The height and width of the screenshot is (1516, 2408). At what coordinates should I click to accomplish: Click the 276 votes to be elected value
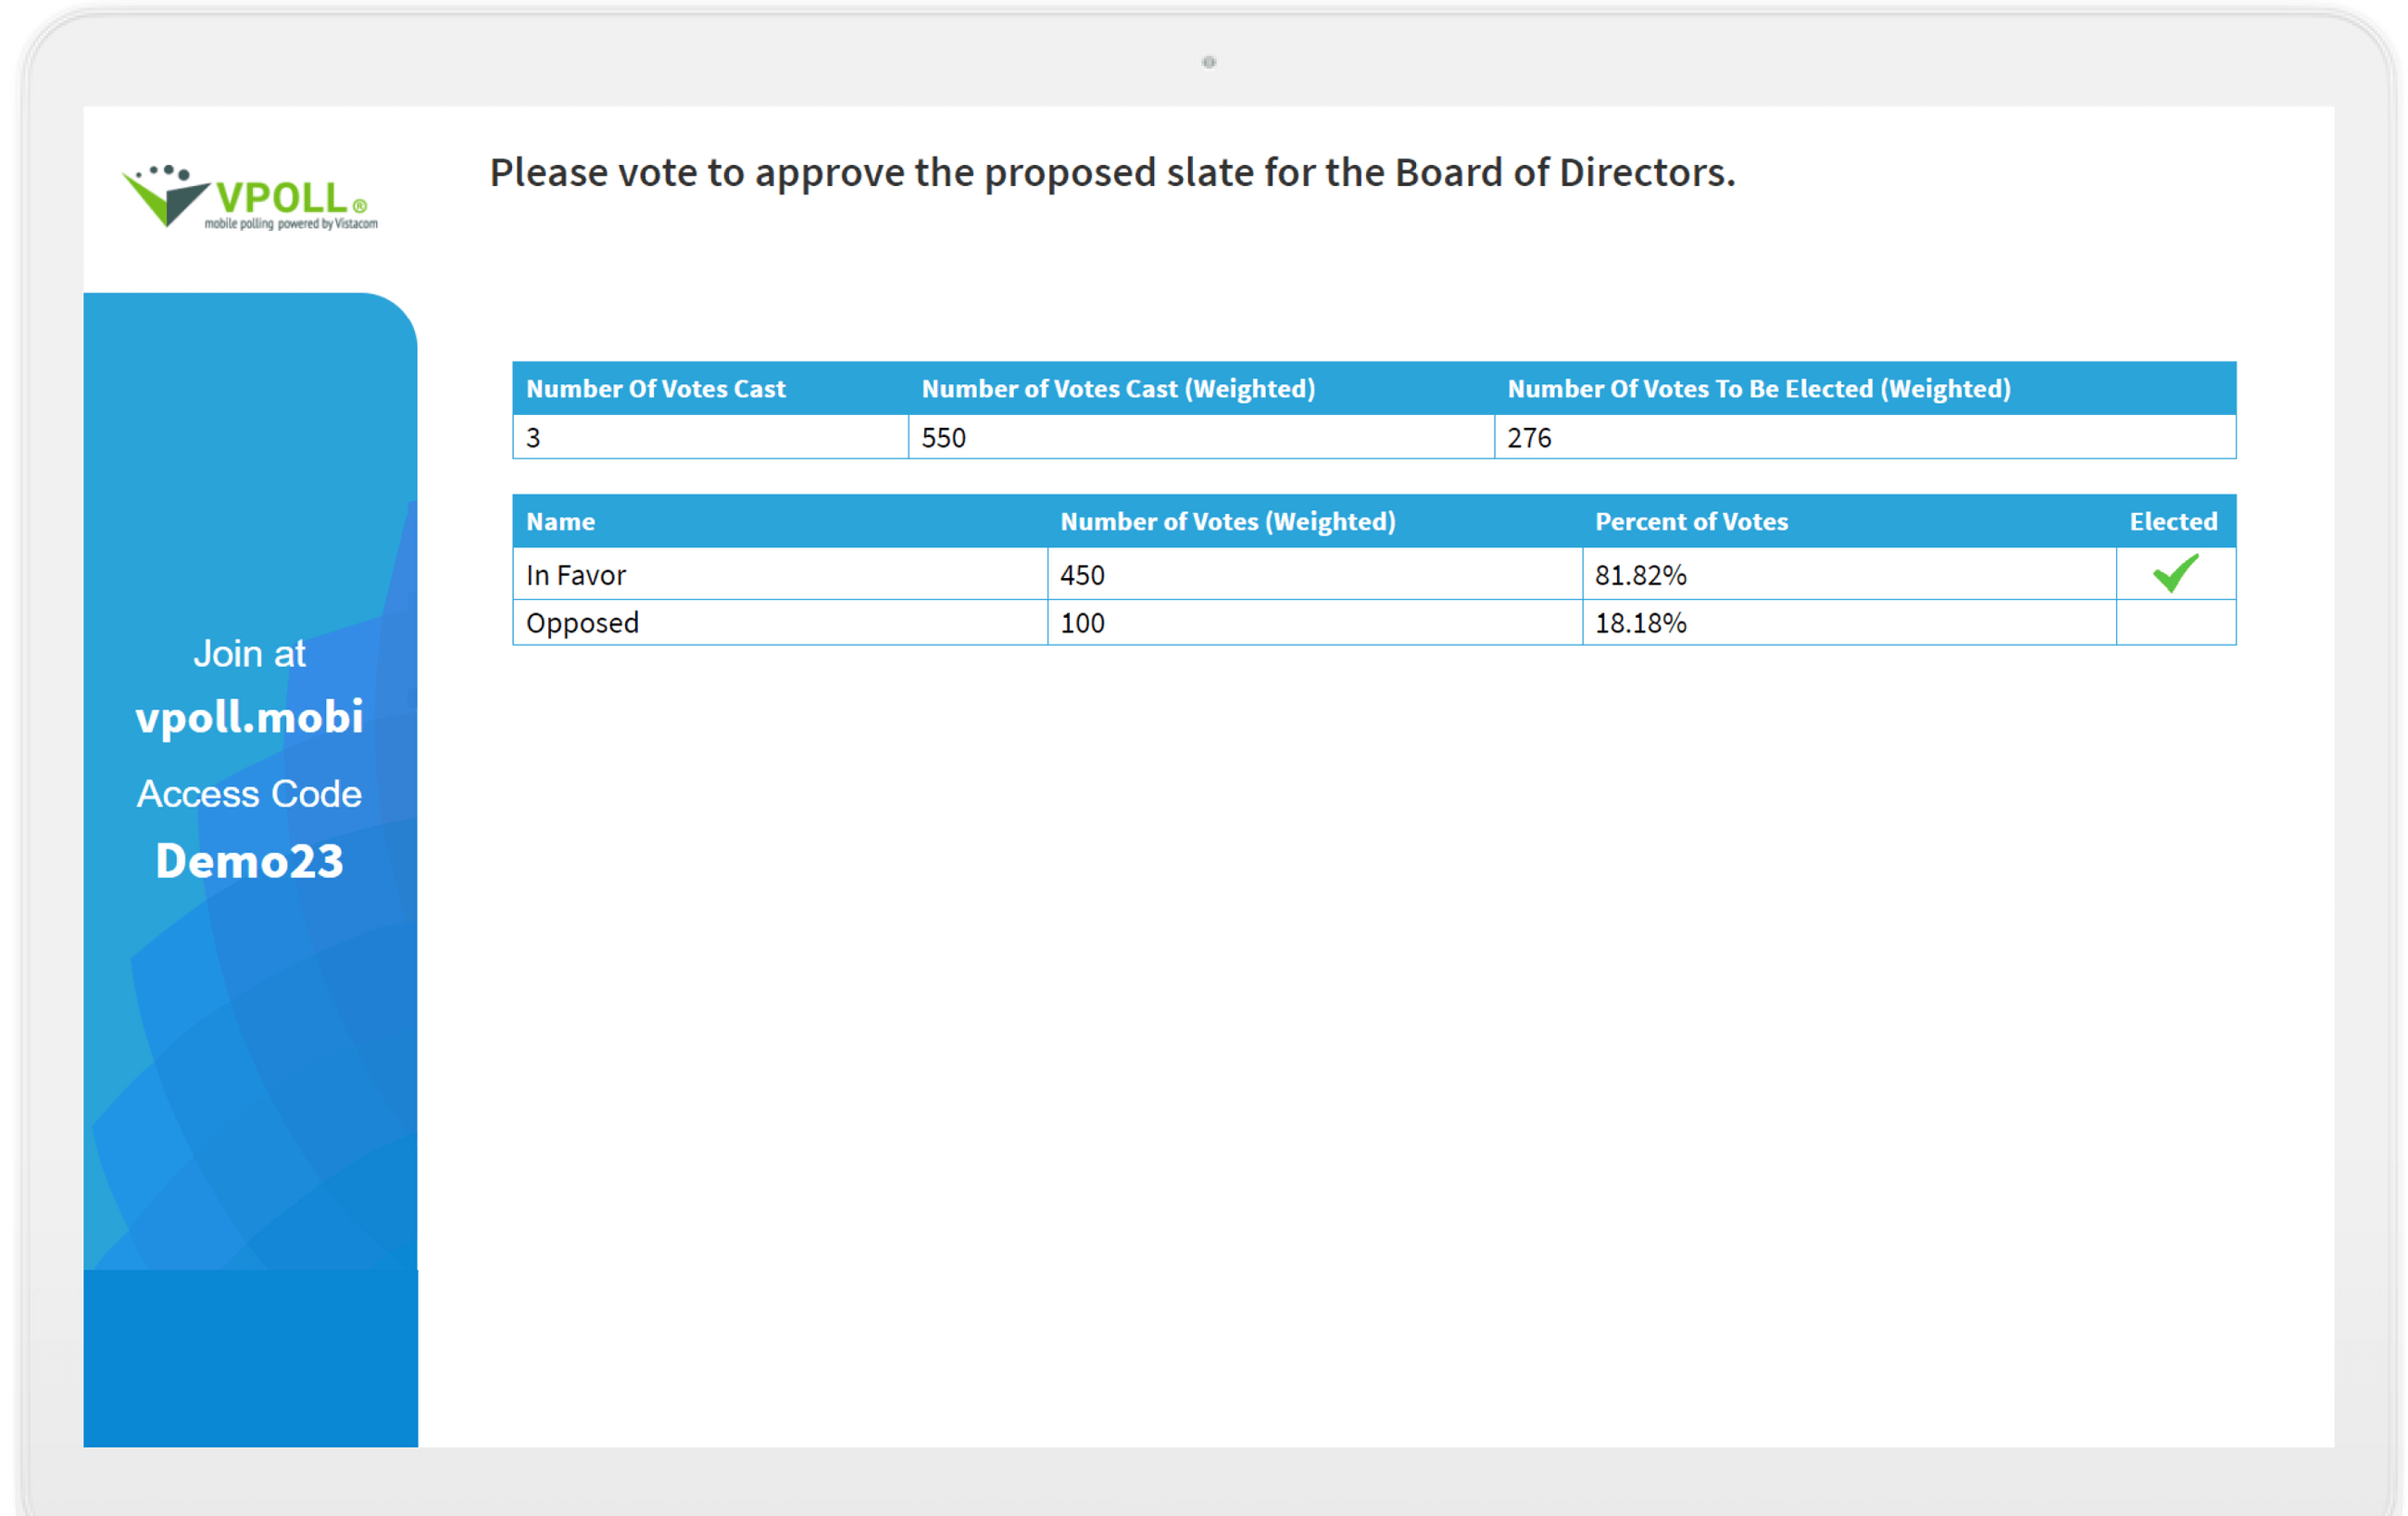[1530, 438]
